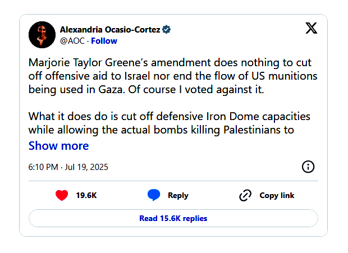The width and height of the screenshot is (348, 253).
Task: Click the chain link icon
Action: 245,195
